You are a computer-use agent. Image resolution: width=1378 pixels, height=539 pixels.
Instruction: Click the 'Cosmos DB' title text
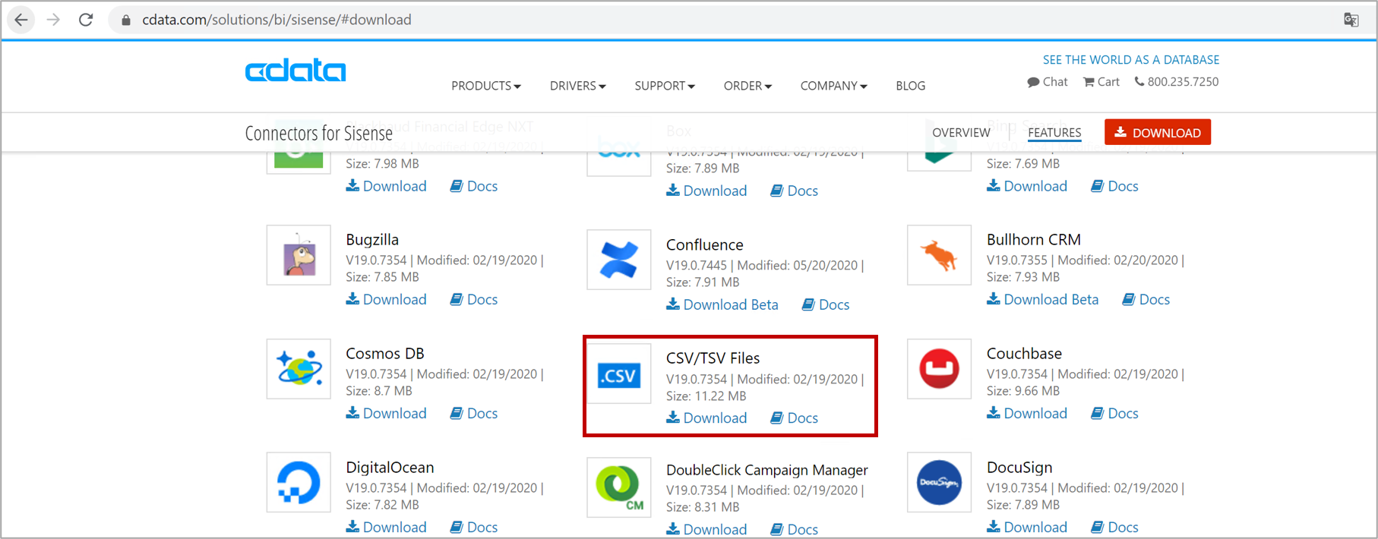[x=385, y=353]
